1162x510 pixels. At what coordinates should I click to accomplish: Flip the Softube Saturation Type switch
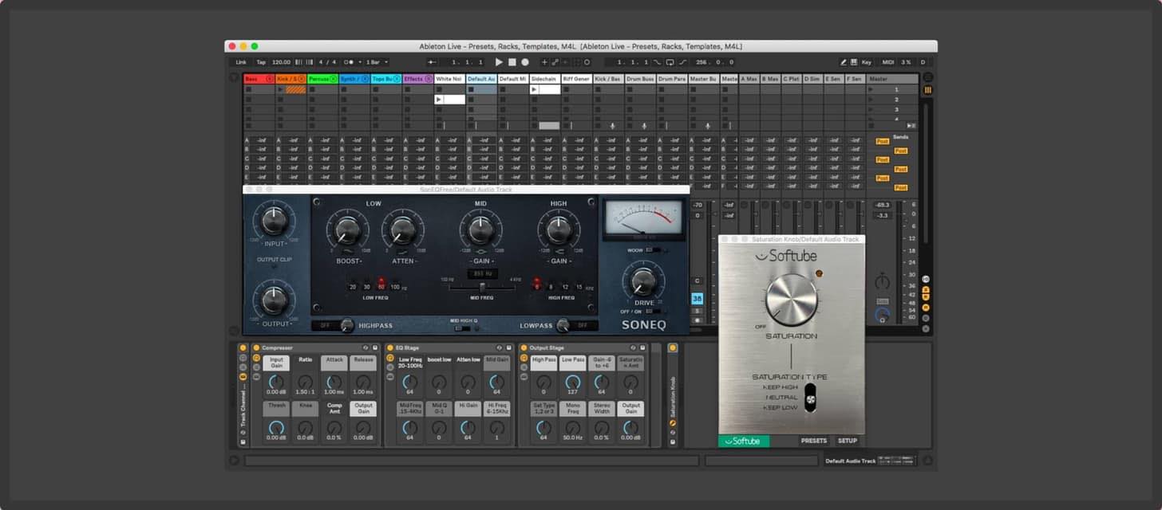click(x=810, y=398)
